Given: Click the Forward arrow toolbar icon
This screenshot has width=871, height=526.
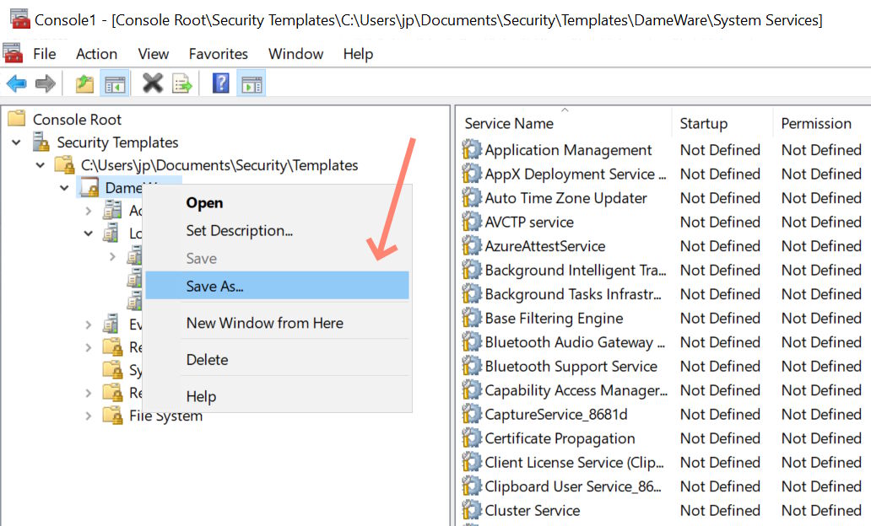Looking at the screenshot, I should [x=46, y=83].
